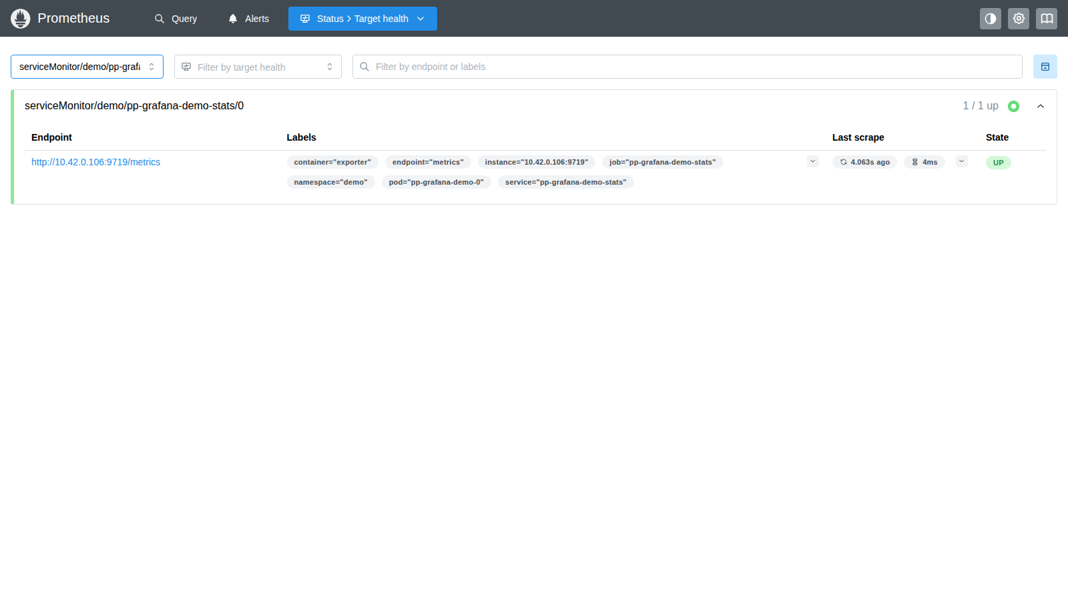Open the Status > Target health menu
Image resolution: width=1068 pixels, height=600 pixels.
pos(362,19)
